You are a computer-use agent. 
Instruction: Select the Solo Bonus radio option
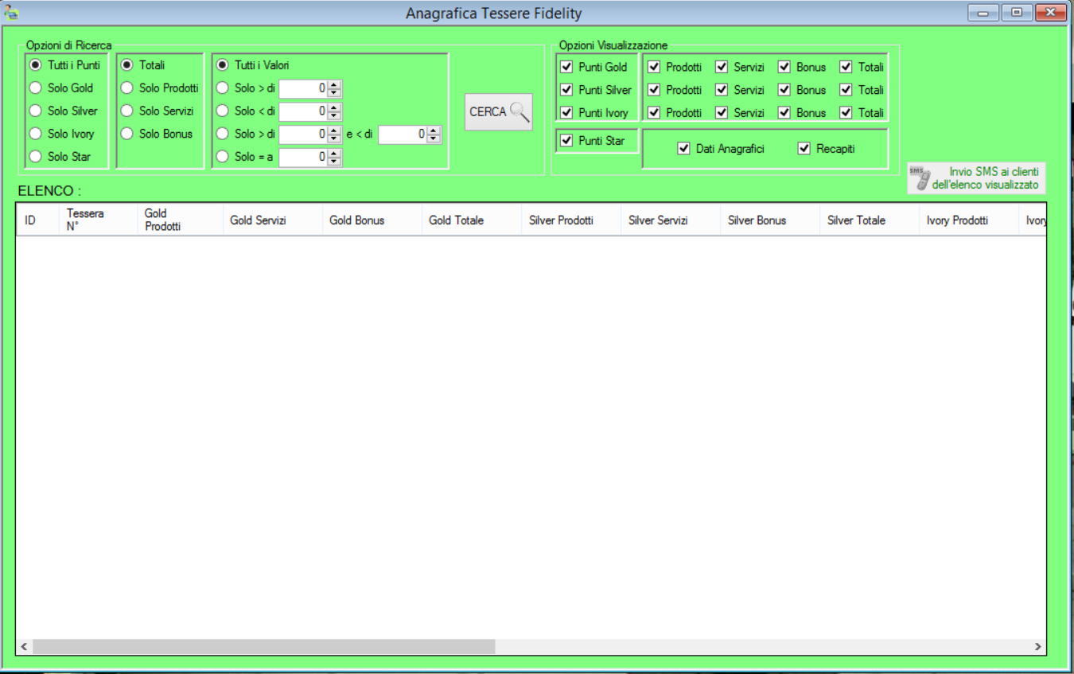[157, 134]
